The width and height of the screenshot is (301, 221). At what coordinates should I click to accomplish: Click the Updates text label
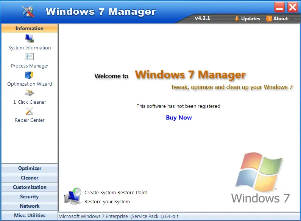pyautogui.click(x=251, y=18)
